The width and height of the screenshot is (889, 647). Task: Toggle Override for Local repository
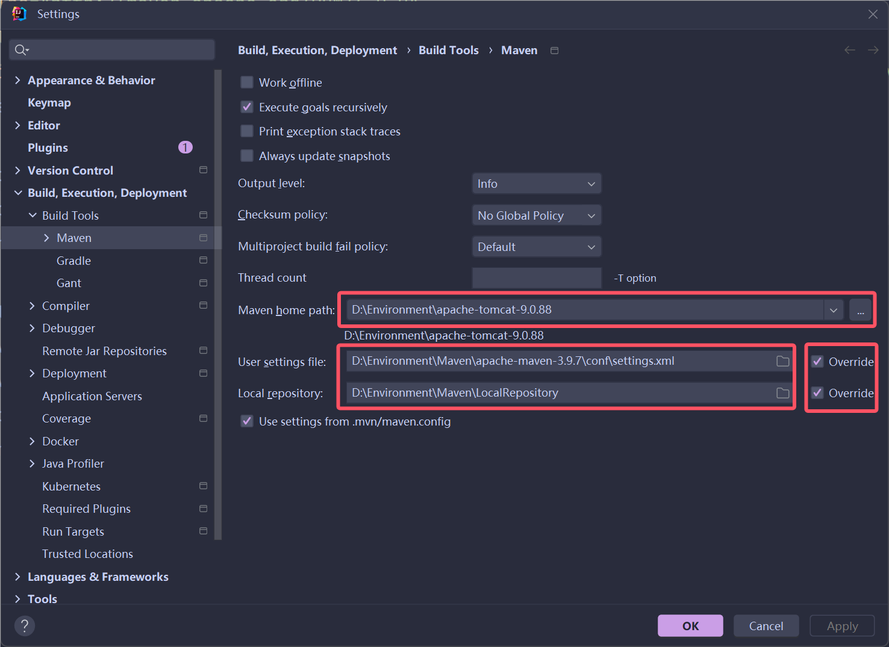point(817,393)
